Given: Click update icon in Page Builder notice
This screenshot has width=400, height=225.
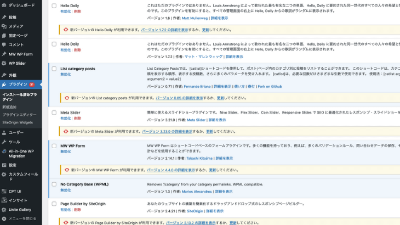Looking at the screenshot, I should 66,223.
